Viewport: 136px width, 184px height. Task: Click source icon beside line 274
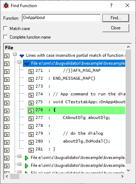tap(31, 95)
